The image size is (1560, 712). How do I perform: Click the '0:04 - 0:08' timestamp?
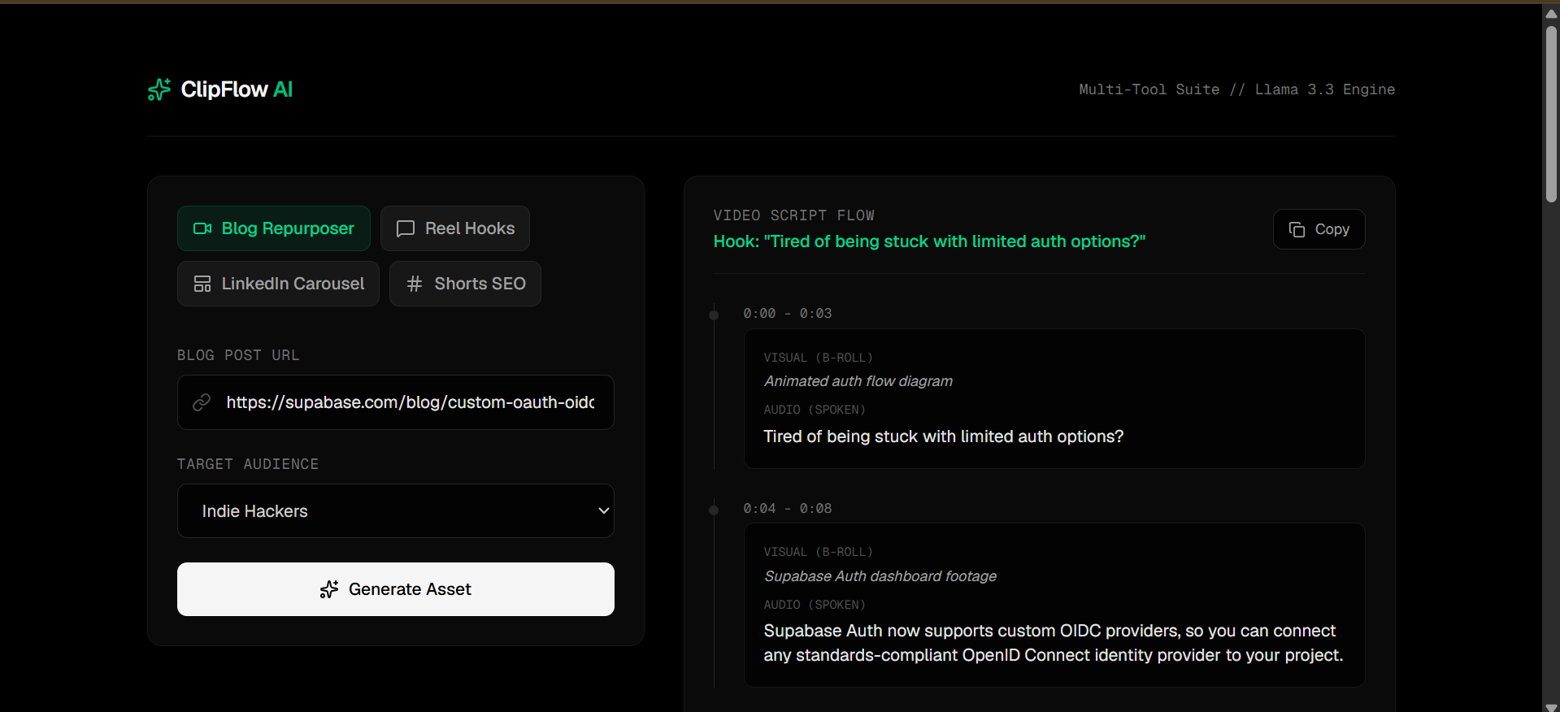pyautogui.click(x=787, y=509)
